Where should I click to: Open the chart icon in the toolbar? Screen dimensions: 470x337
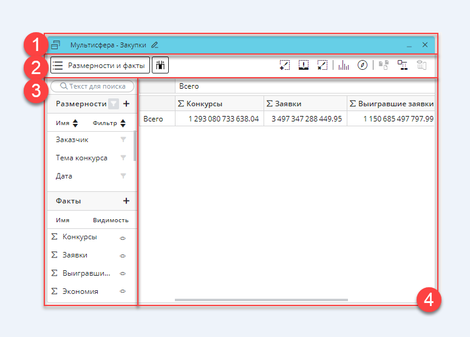point(344,65)
